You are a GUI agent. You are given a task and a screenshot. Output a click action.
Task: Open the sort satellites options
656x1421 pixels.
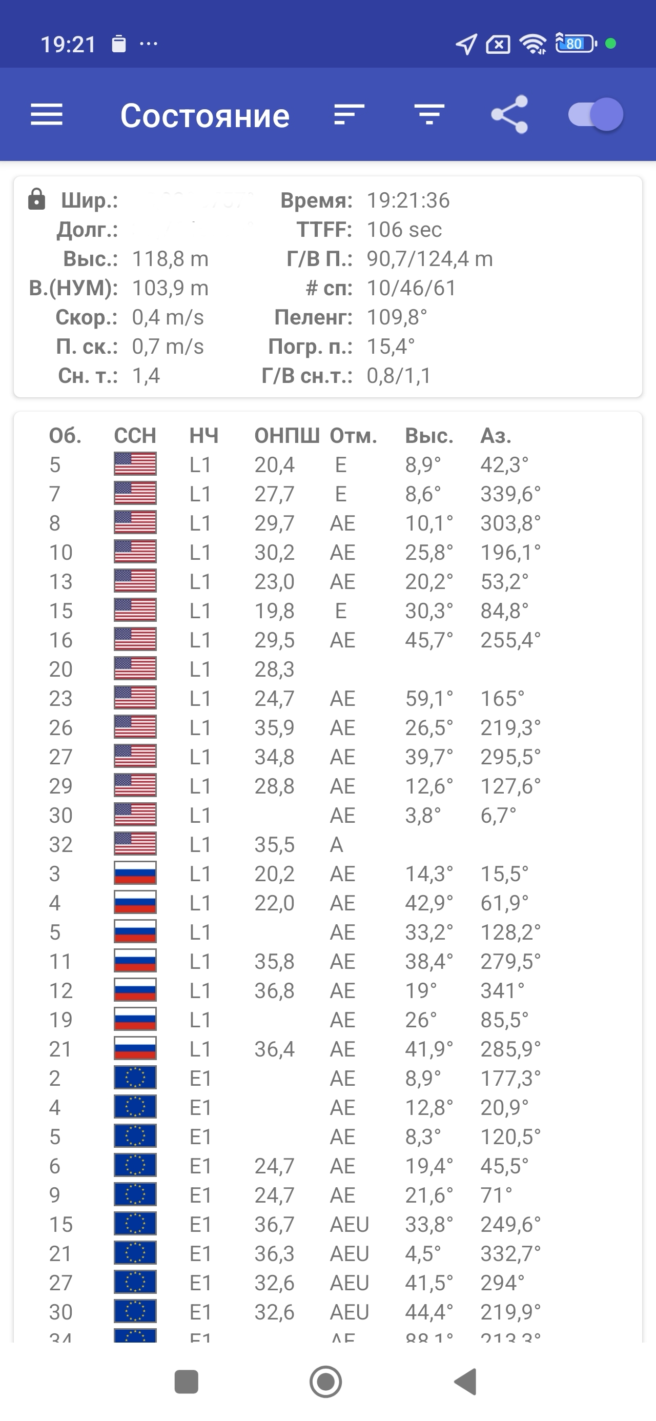pyautogui.click(x=349, y=115)
